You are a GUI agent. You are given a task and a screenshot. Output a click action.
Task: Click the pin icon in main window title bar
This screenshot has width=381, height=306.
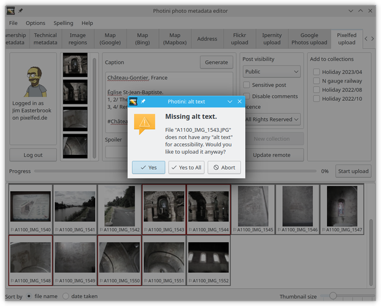click(21, 11)
